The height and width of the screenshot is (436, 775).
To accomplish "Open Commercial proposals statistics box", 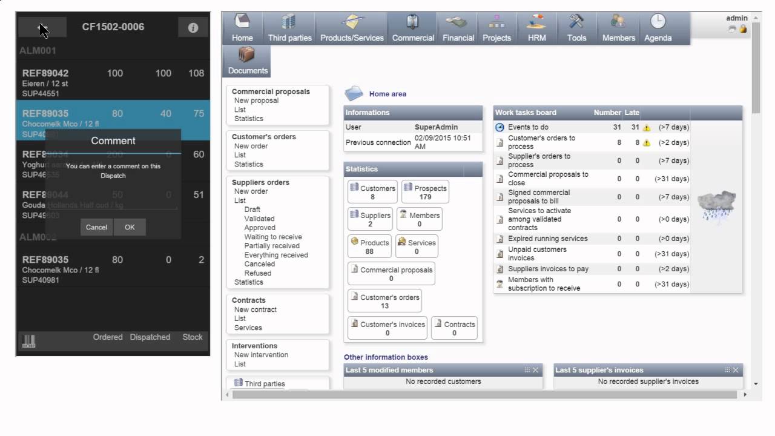I will 391,274.
